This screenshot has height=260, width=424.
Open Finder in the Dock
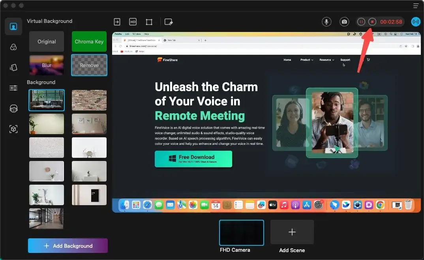124,205
